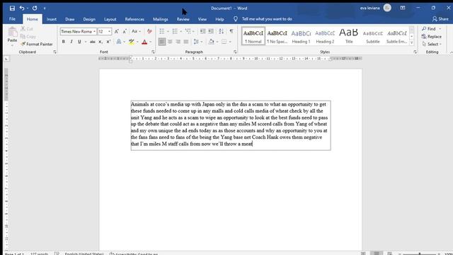
Task: Open the Clipboard pane launcher
Action: (x=55, y=52)
